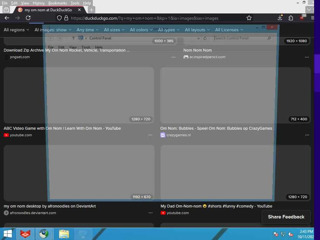Click the muted speaker tray icon
This screenshot has width=320, height=240.
(291, 234)
